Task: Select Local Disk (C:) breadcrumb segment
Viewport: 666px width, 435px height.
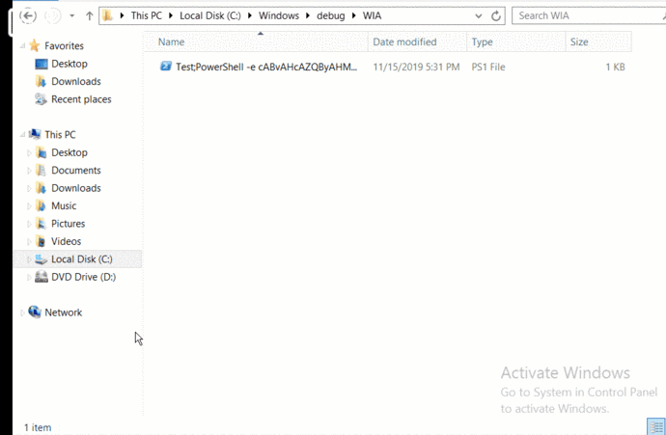Action: pyautogui.click(x=210, y=15)
